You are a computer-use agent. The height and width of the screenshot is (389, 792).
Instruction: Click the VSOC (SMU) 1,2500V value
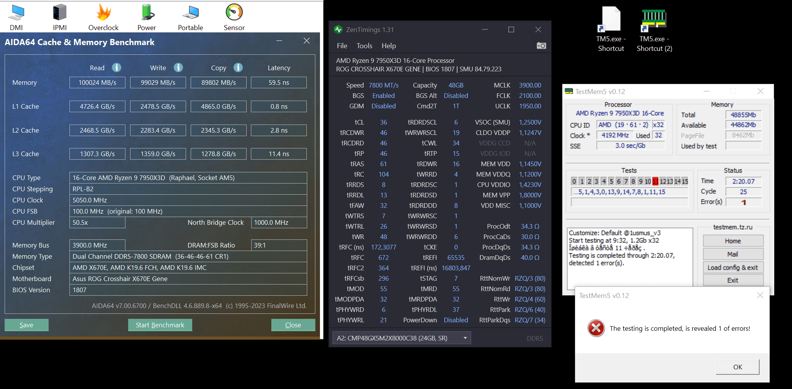[530, 122]
